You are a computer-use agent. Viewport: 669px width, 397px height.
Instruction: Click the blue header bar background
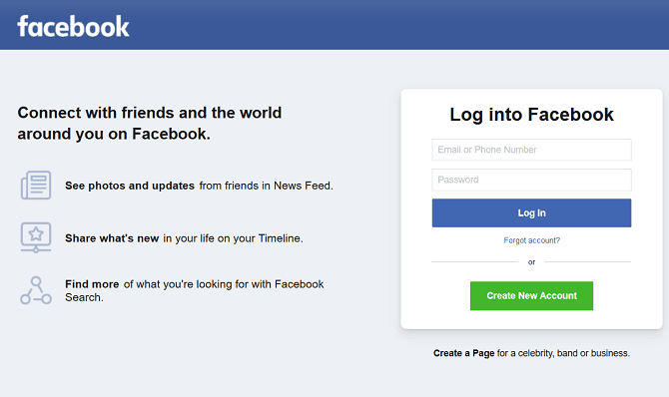[x=384, y=25]
